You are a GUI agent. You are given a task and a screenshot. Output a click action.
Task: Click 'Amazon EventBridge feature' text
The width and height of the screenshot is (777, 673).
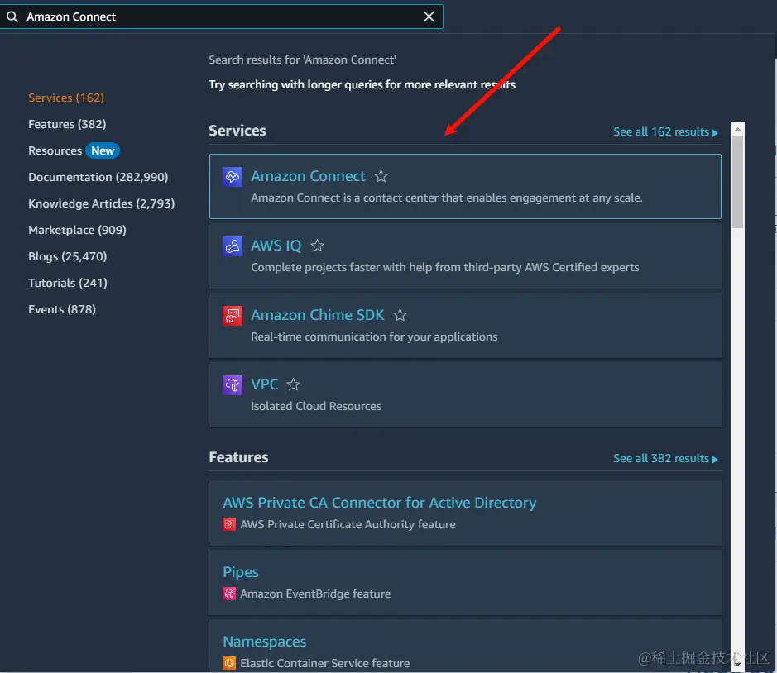(x=315, y=594)
